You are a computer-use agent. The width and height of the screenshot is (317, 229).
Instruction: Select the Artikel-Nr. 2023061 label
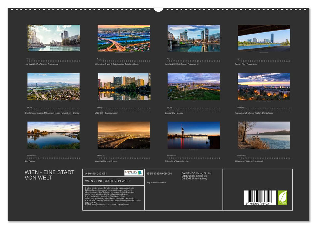(96, 173)
